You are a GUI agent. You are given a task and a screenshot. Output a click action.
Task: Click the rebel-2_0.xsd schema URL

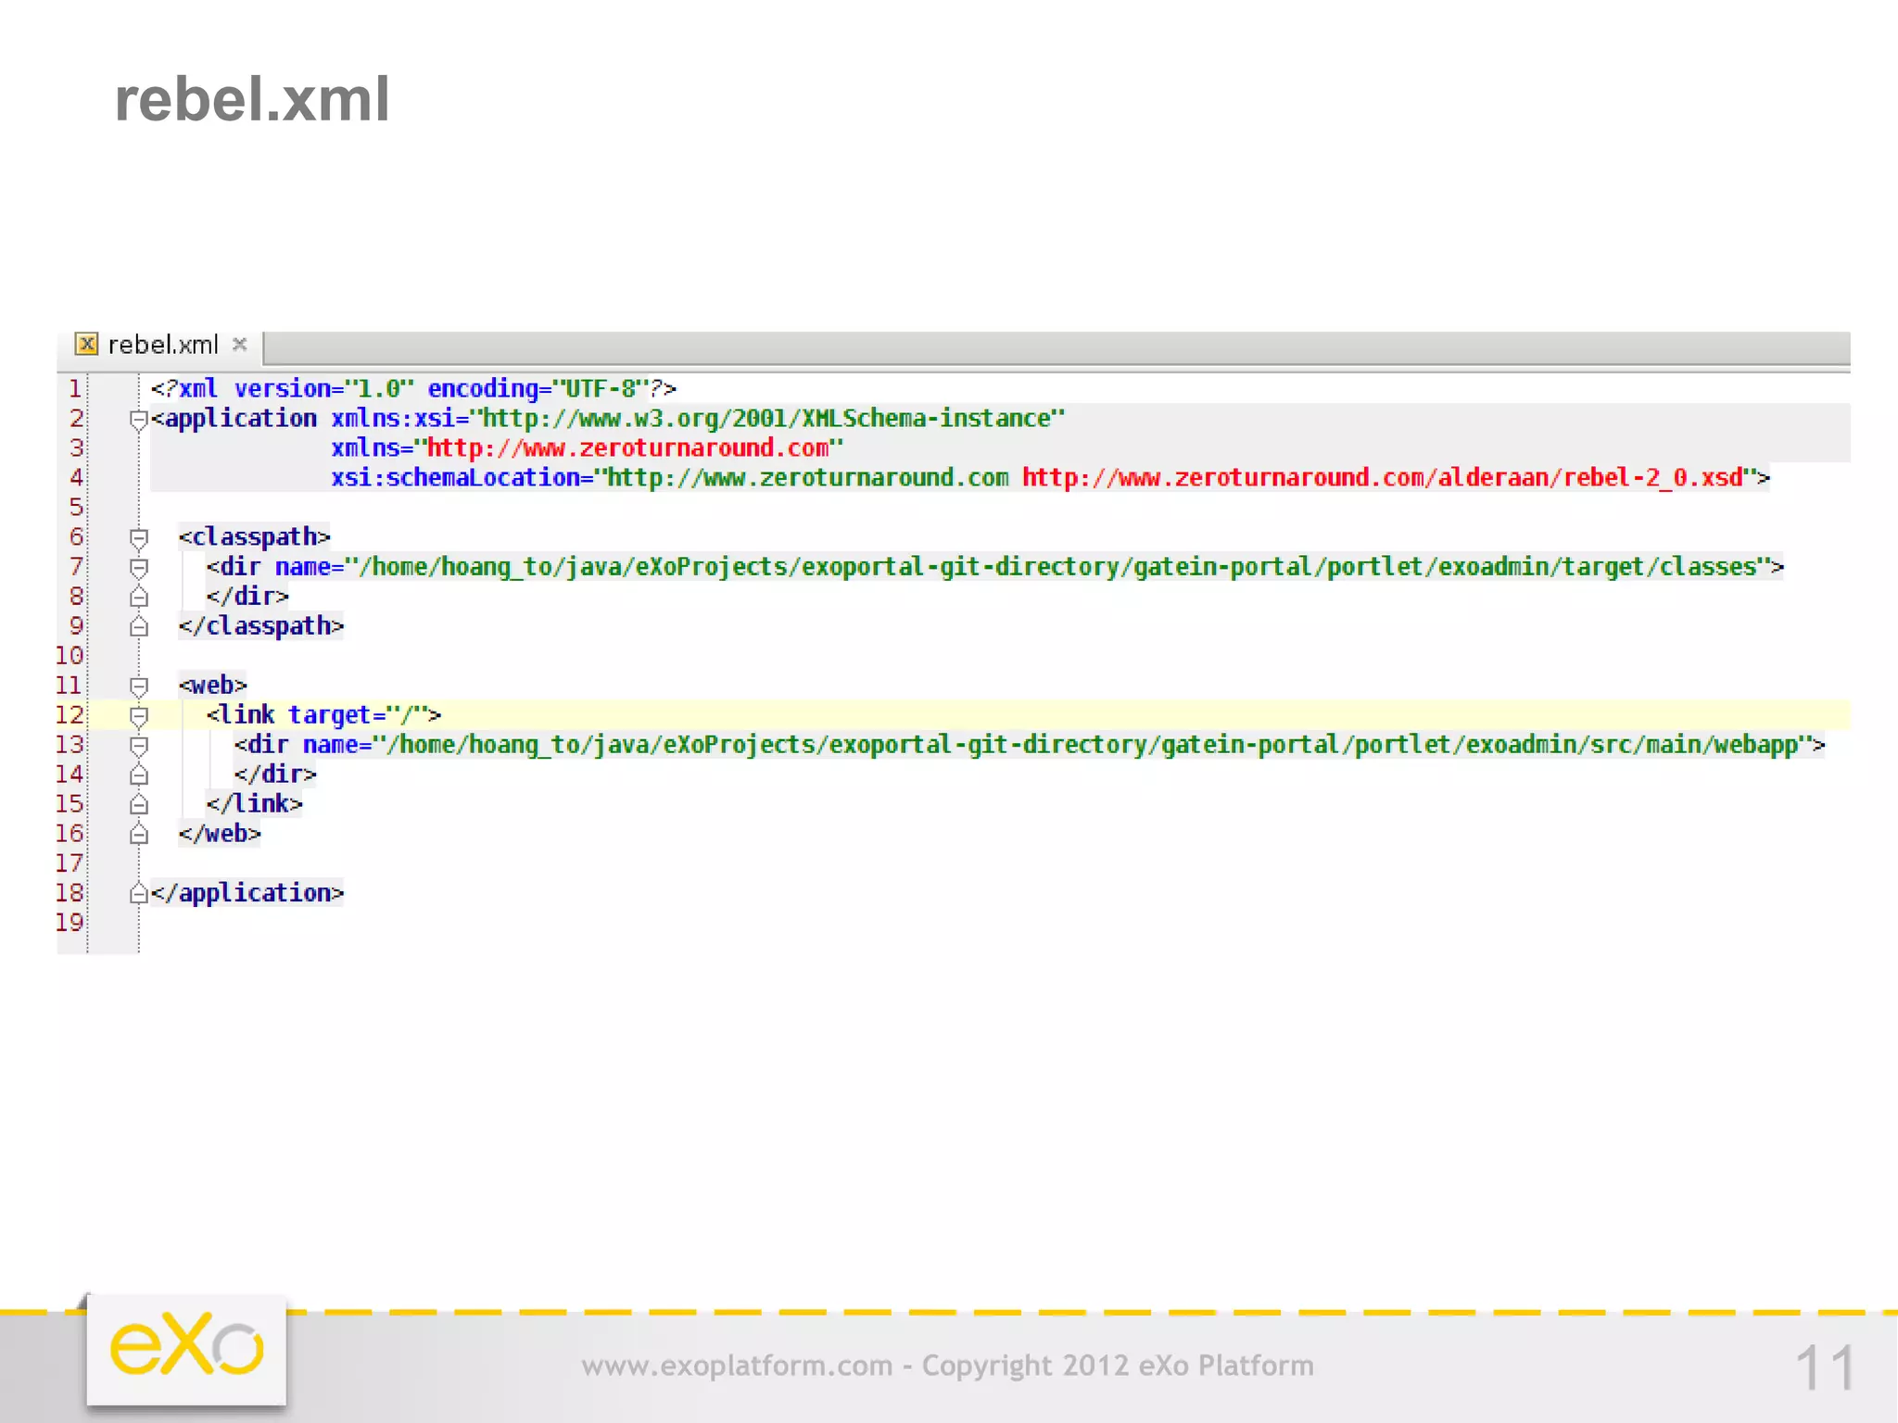pos(1382,478)
